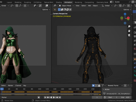Open the World properties tab

pyautogui.click(x=135, y=49)
